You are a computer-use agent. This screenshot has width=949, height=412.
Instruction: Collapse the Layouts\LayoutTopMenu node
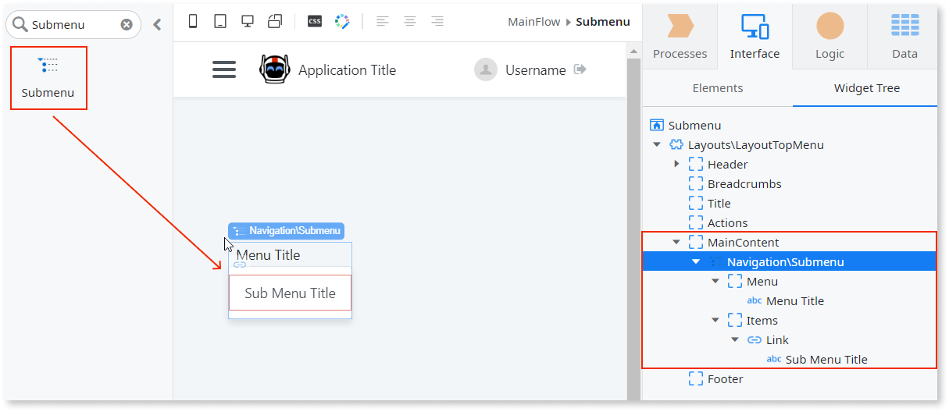click(657, 145)
